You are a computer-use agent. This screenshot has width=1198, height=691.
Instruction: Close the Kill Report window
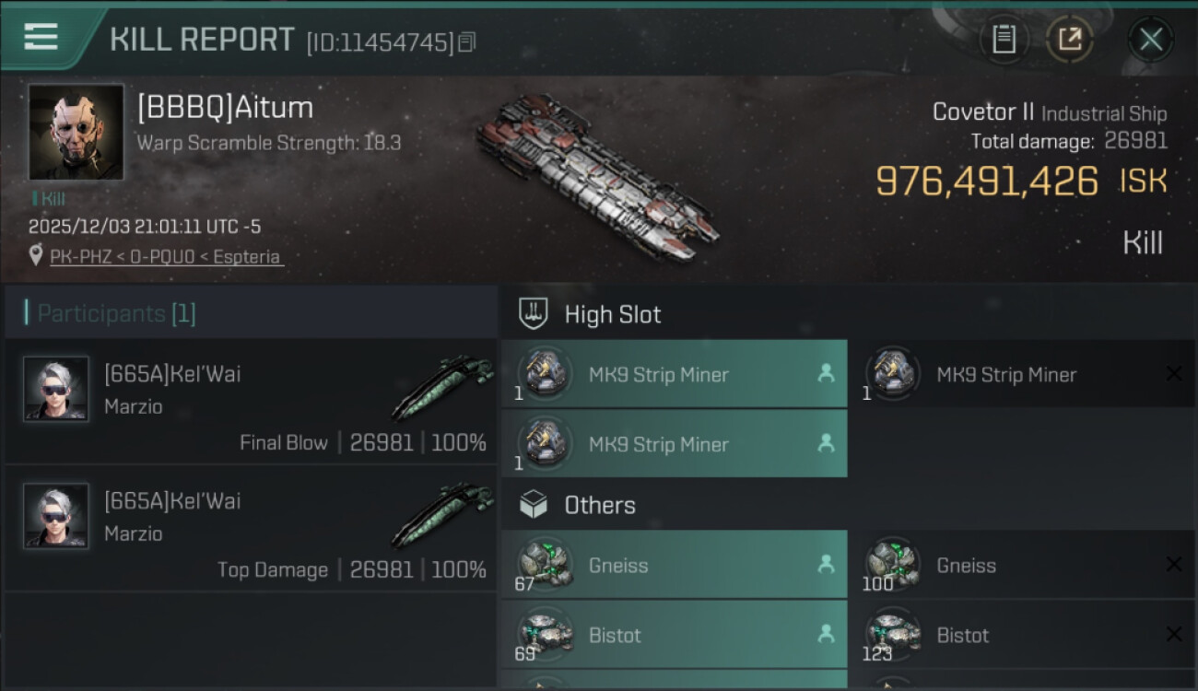pyautogui.click(x=1150, y=40)
